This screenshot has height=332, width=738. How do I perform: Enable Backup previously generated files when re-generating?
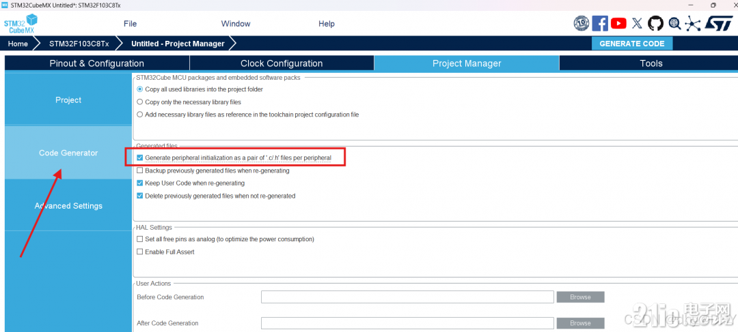[140, 170]
